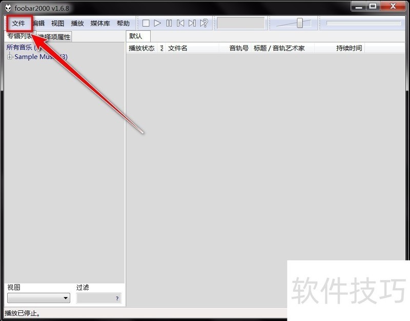Click inside the 过滤 filter input field

[95, 298]
